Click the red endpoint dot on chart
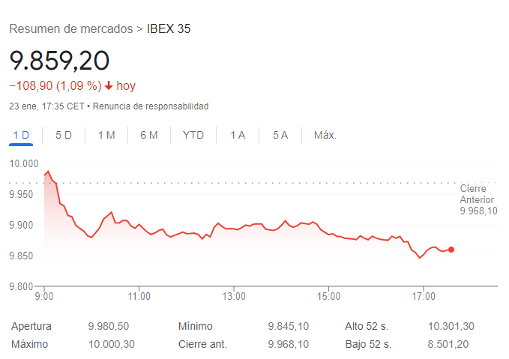 tap(451, 250)
